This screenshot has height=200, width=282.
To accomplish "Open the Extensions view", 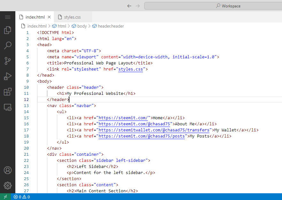I will (x=8, y=92).
